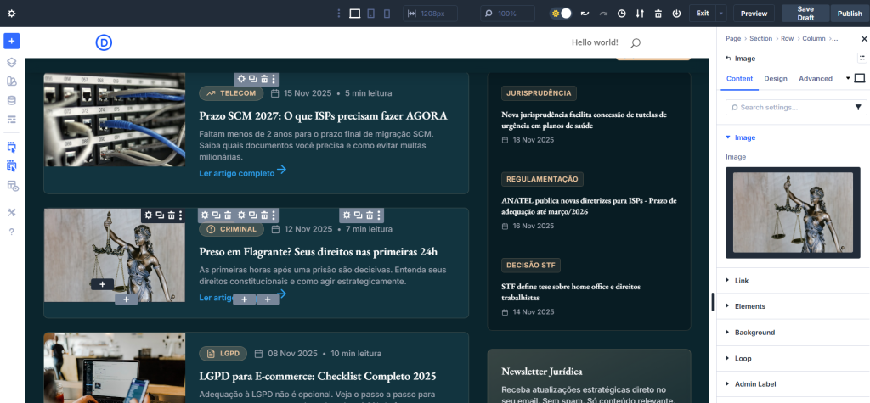This screenshot has width=870, height=403.
Task: Click the network cables article image
Action: (115, 119)
